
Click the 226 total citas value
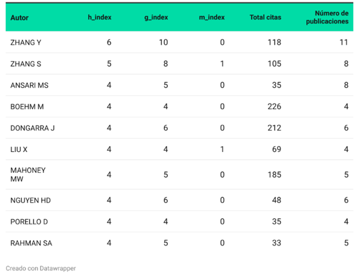(x=274, y=107)
